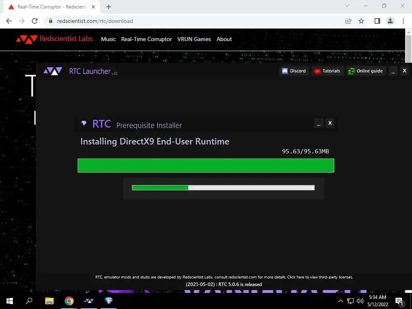The height and width of the screenshot is (309, 412).
Task: Close the RTC Prerequisite Installer dialog
Action: tap(330, 123)
